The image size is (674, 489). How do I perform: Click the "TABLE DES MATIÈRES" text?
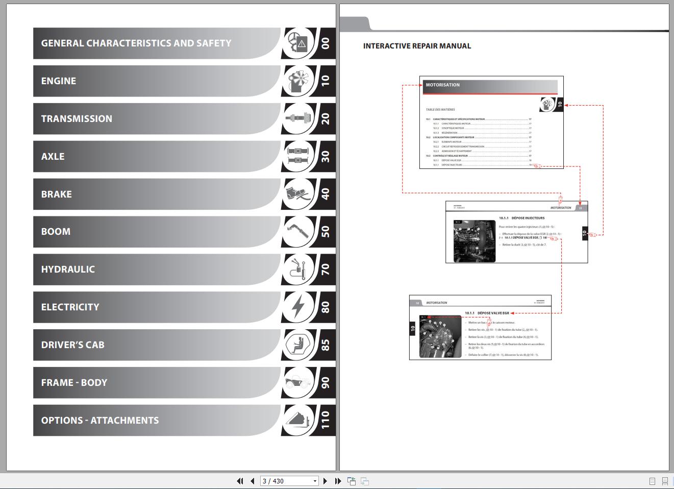(x=440, y=110)
